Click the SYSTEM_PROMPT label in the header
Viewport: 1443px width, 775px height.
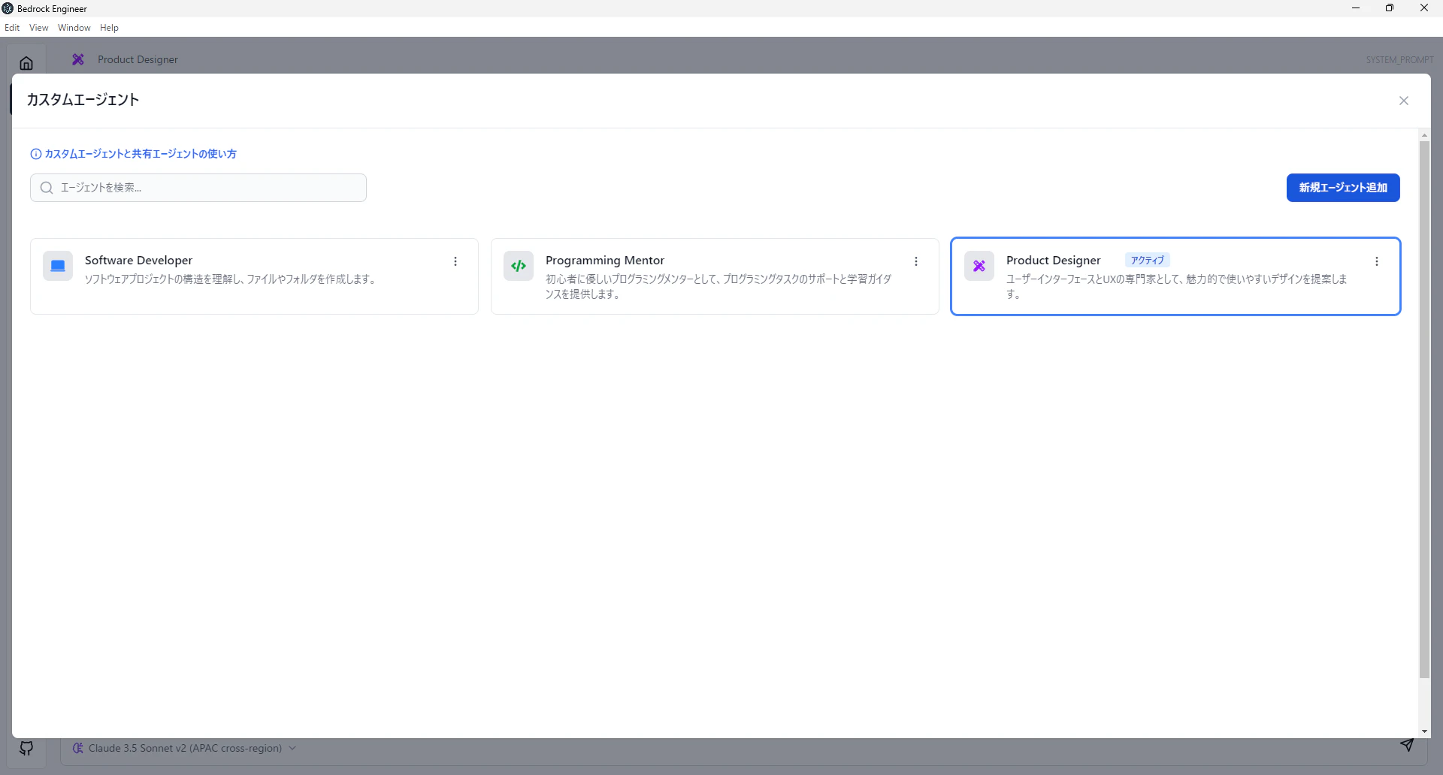tap(1399, 59)
